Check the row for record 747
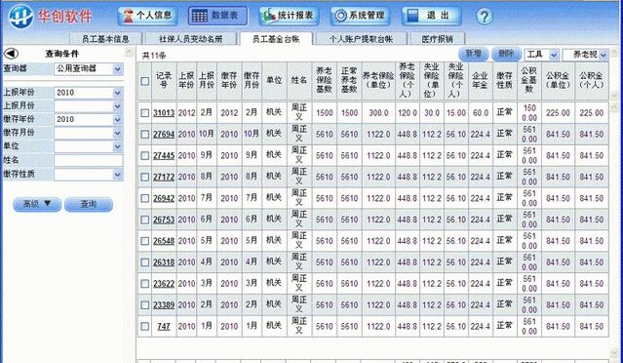Viewport: 623px width, 363px height. pyautogui.click(x=145, y=327)
